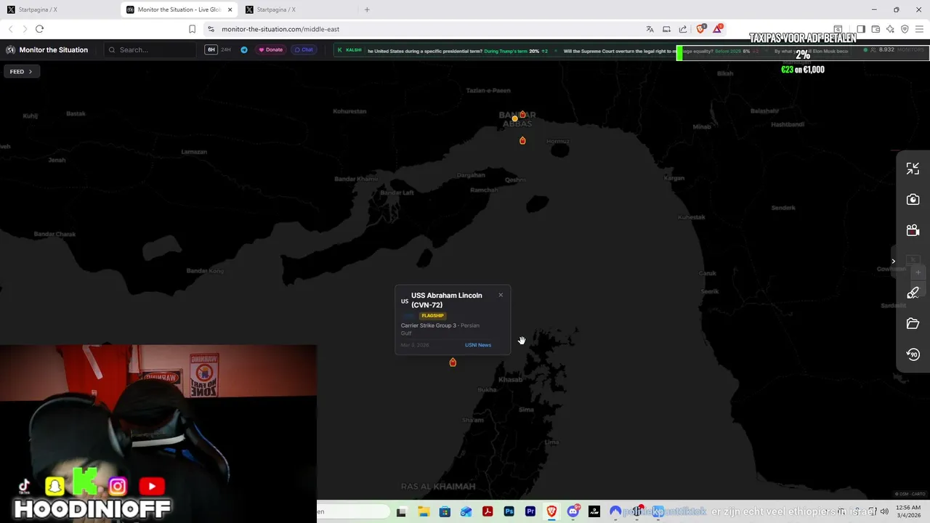This screenshot has height=523, width=930.
Task: Select the pen drawing tool in overlay
Action: tap(913, 293)
